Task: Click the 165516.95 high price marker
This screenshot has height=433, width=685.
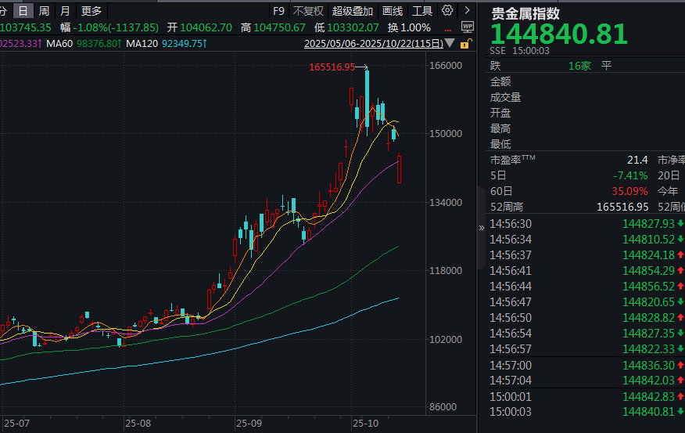Action: [332, 67]
